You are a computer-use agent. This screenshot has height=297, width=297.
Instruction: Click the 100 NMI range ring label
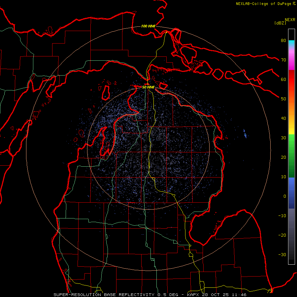click(x=148, y=26)
